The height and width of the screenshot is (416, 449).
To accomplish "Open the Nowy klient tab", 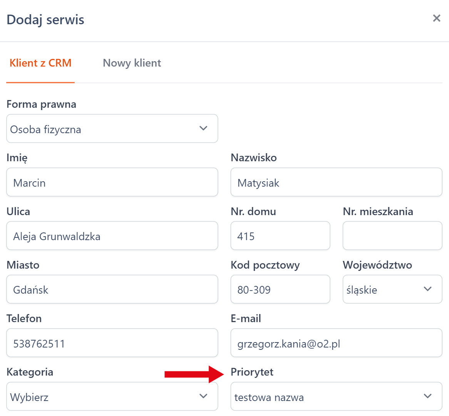I will pos(132,63).
